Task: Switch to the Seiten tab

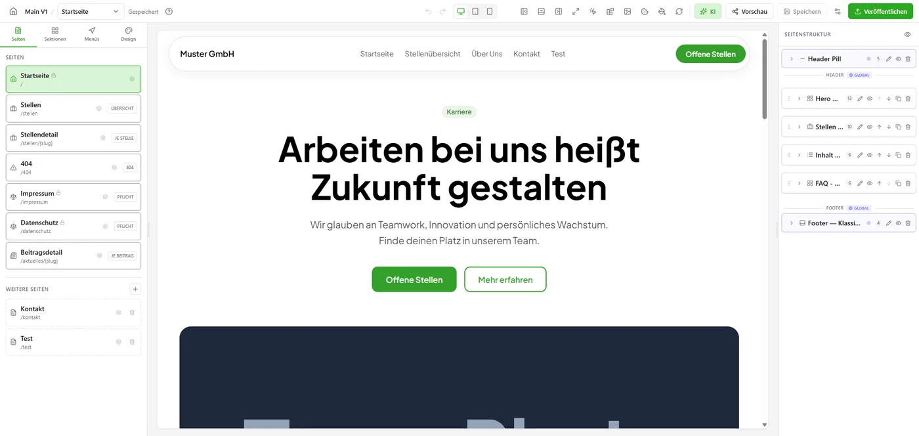Action: pos(18,34)
